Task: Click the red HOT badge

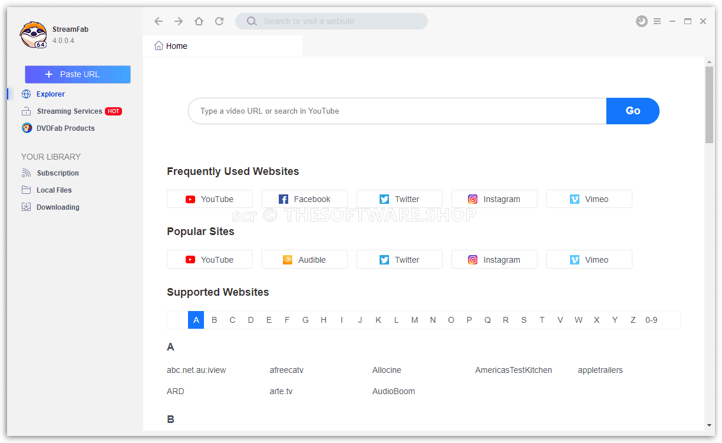Action: point(114,111)
